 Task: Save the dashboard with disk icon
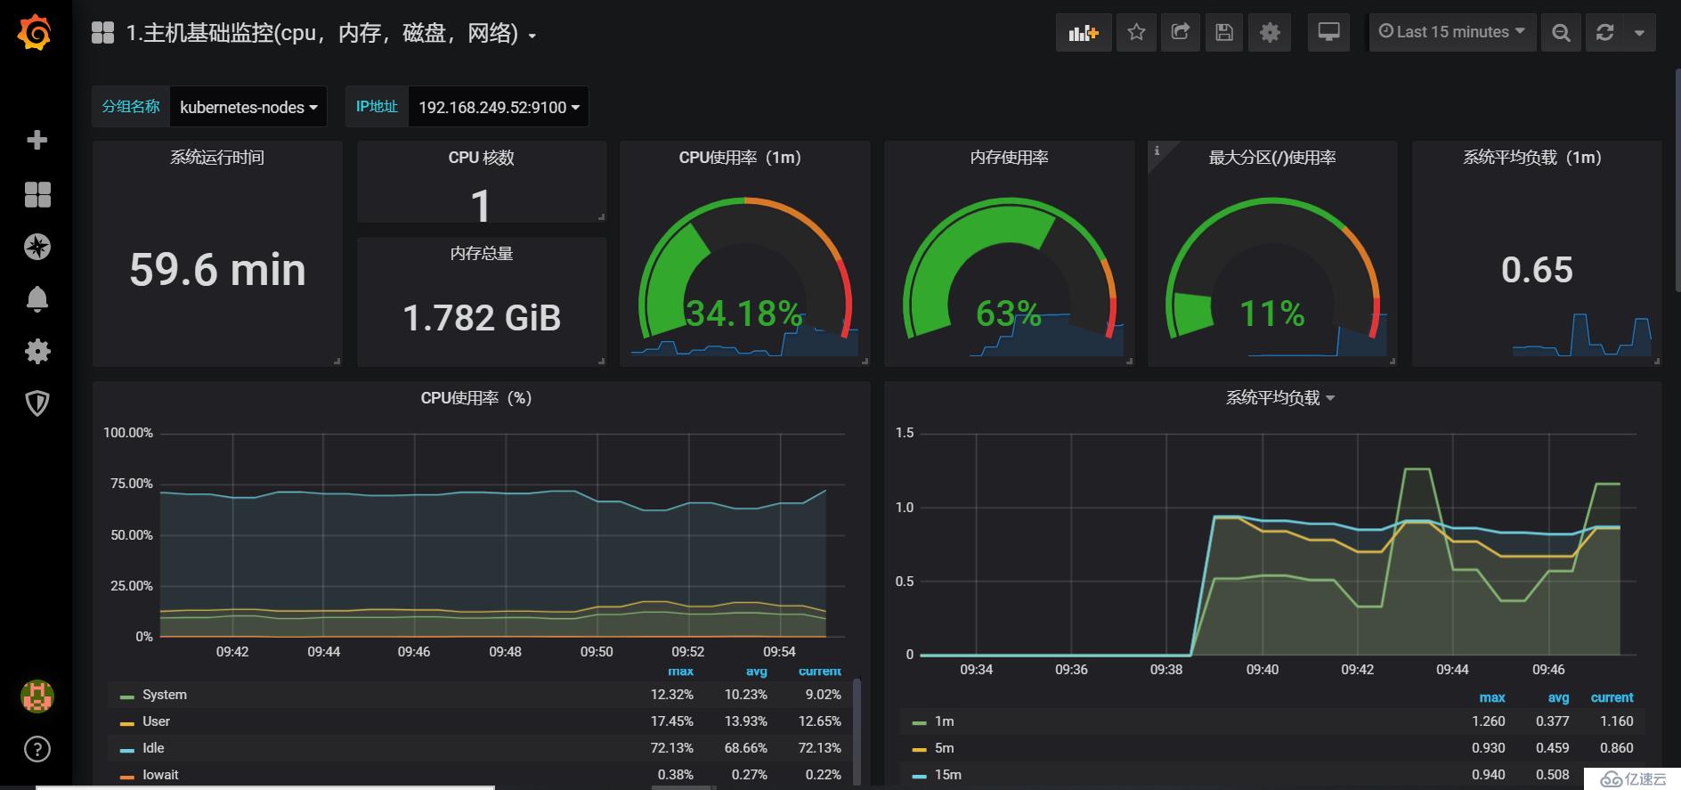1224,33
